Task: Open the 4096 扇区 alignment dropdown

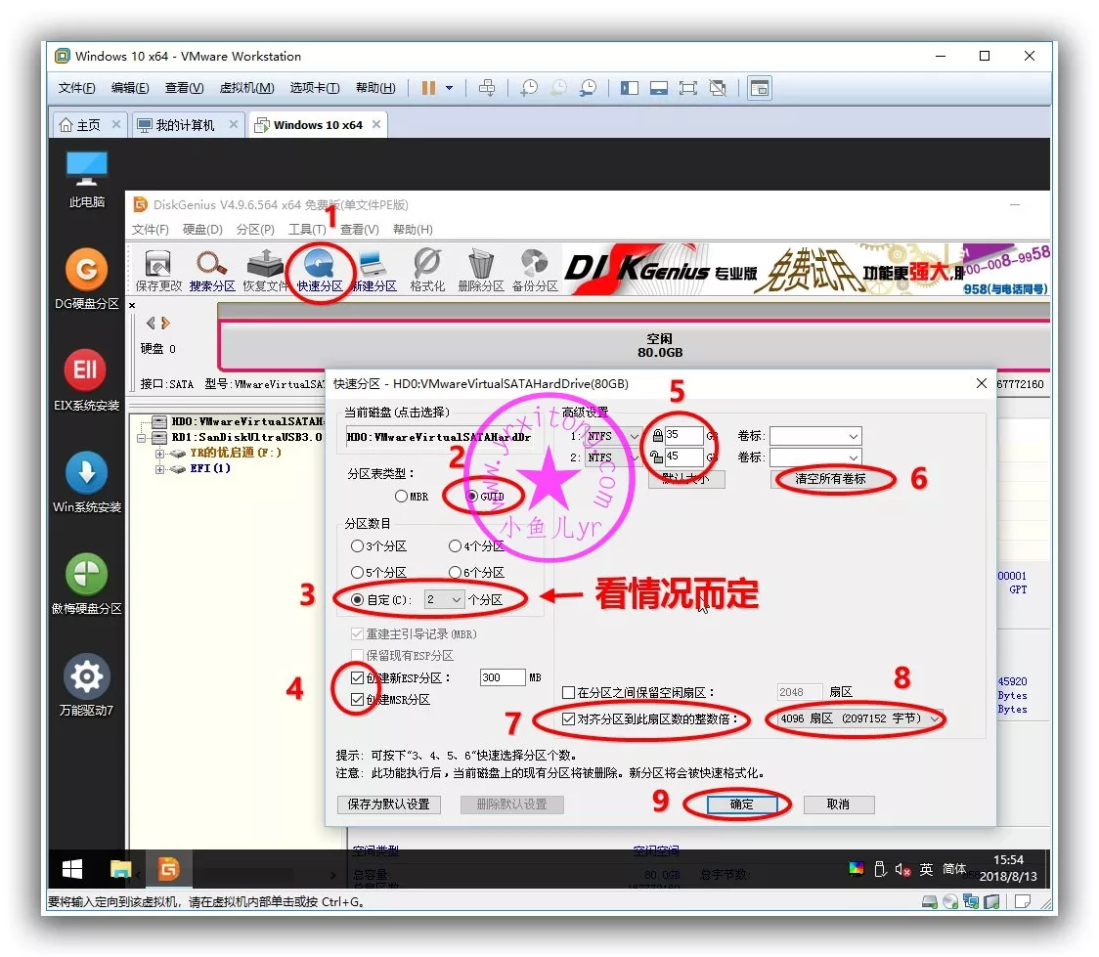Action: [x=859, y=718]
